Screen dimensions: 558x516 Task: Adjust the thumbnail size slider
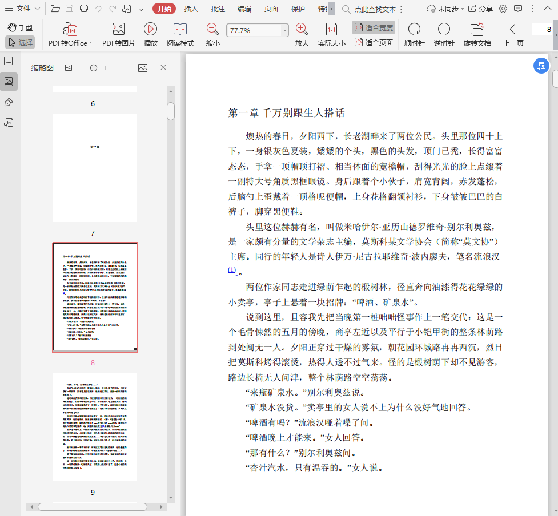click(x=93, y=67)
